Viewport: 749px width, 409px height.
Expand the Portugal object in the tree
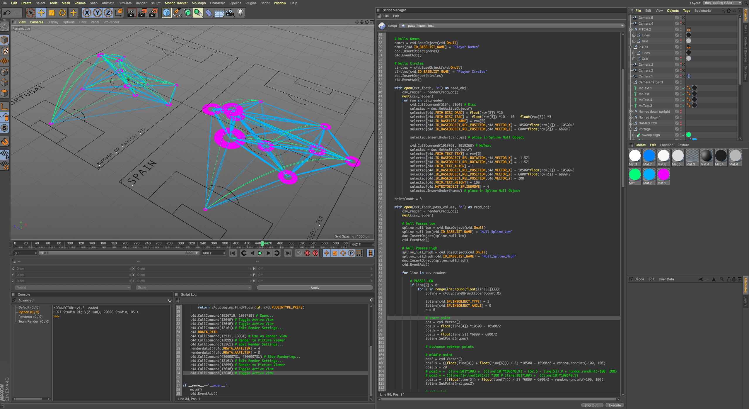(x=631, y=129)
